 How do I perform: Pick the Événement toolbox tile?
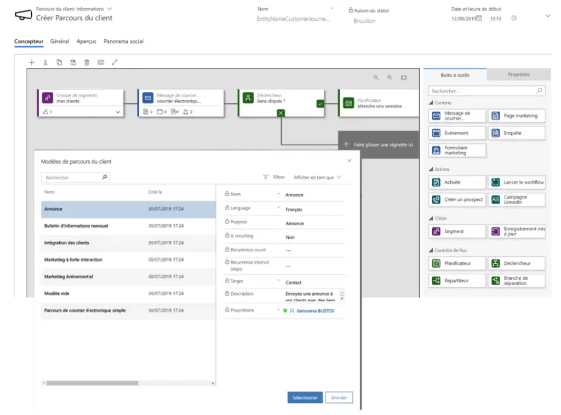[x=457, y=133]
